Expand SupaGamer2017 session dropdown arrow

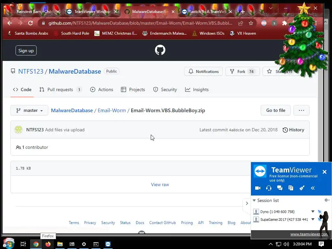pyautogui.click(x=313, y=219)
